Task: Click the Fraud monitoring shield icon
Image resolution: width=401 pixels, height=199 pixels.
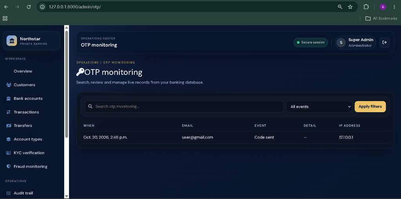Action: [x=9, y=166]
